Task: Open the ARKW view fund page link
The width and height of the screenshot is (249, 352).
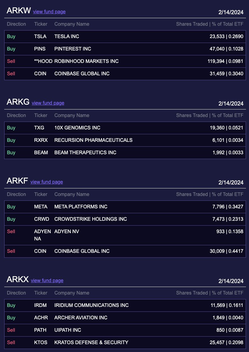Action: pos(49,12)
